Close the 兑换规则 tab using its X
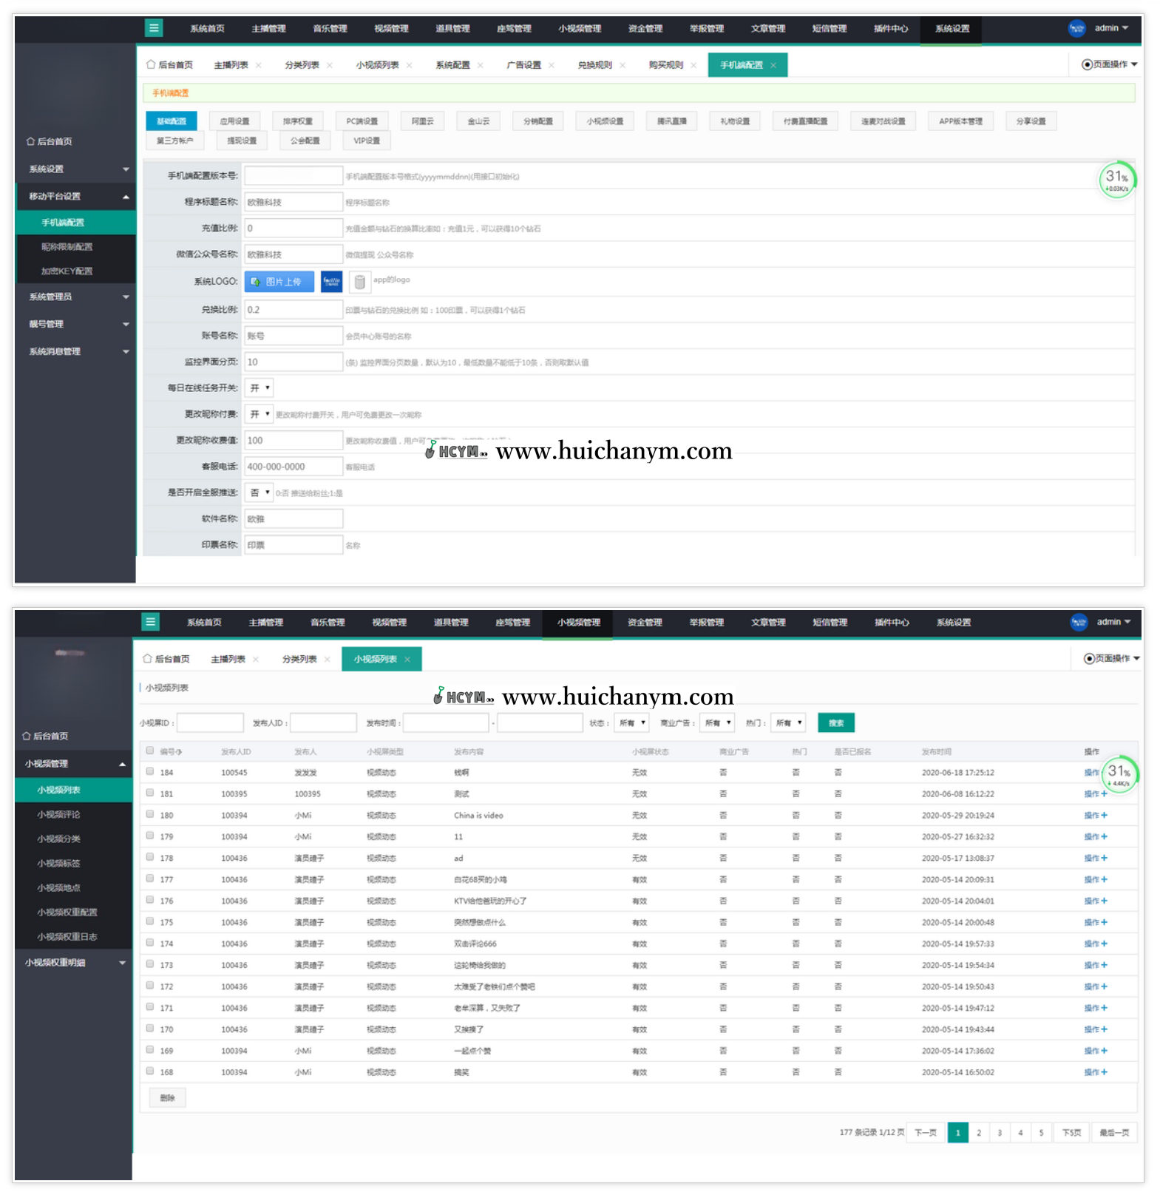This screenshot has height=1195, width=1160. point(623,66)
